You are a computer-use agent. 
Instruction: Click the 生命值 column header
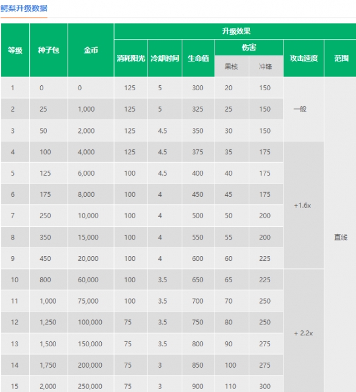click(198, 59)
